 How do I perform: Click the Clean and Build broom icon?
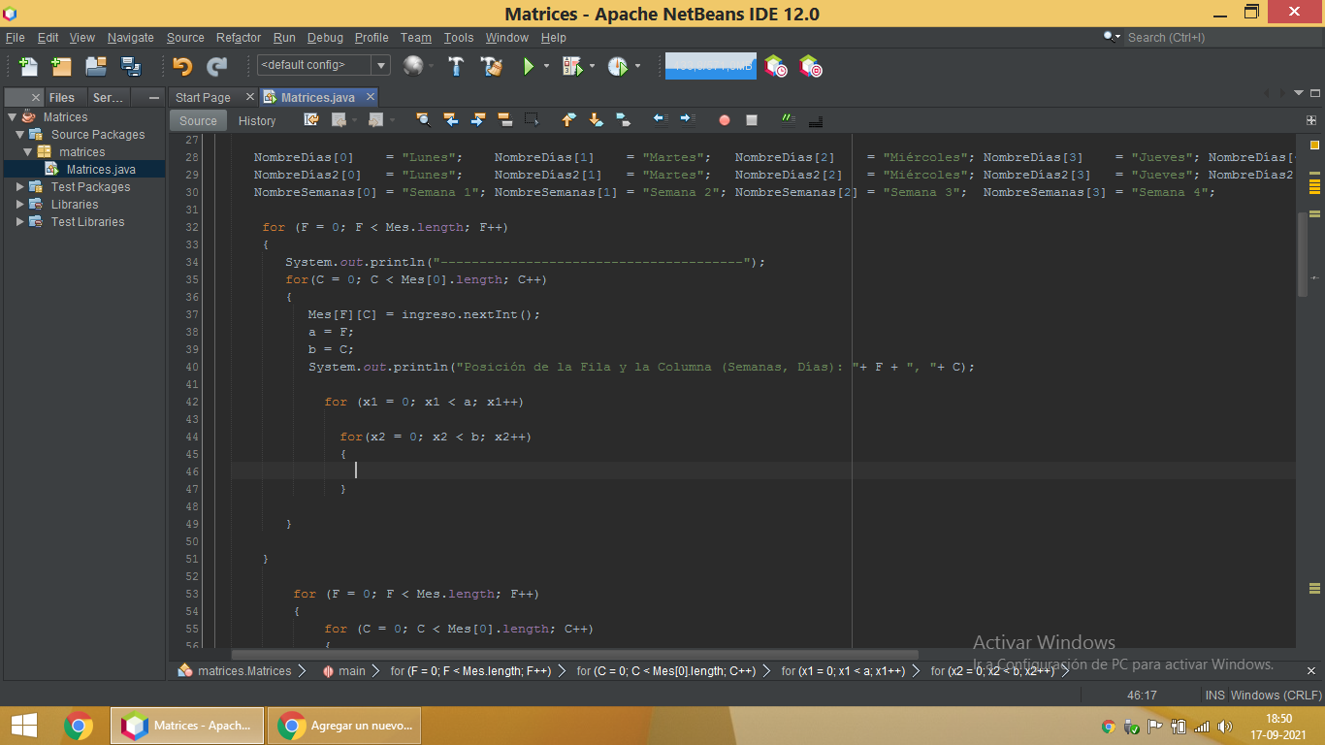[492, 66]
